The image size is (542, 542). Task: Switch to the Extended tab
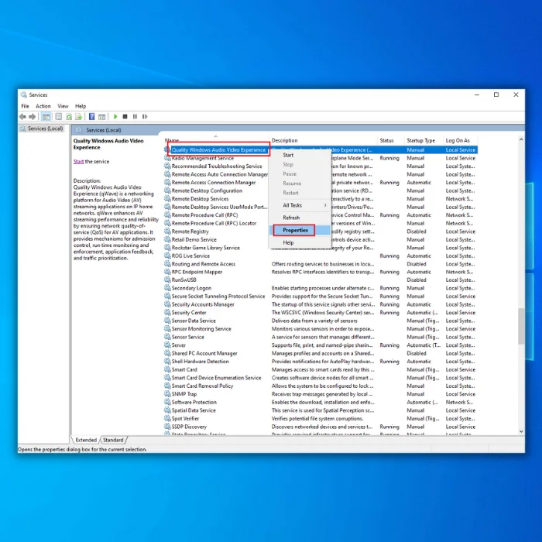(x=86, y=440)
